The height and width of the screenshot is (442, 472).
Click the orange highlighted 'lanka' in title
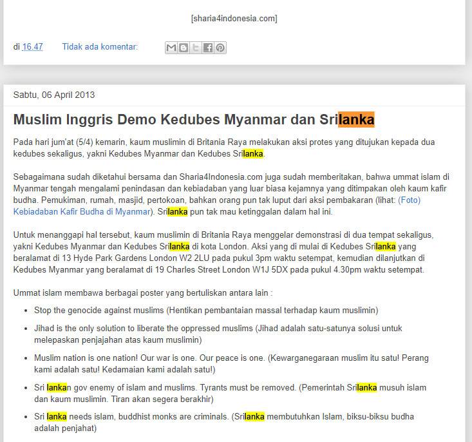pos(356,120)
